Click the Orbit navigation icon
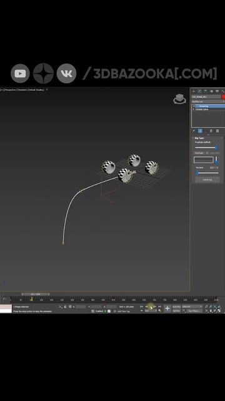225x401 pixels. [215, 311]
